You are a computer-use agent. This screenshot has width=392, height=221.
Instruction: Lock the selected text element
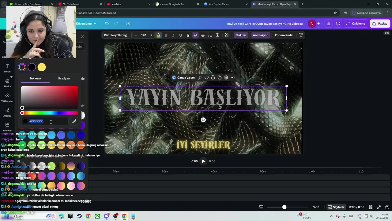[x=213, y=78]
